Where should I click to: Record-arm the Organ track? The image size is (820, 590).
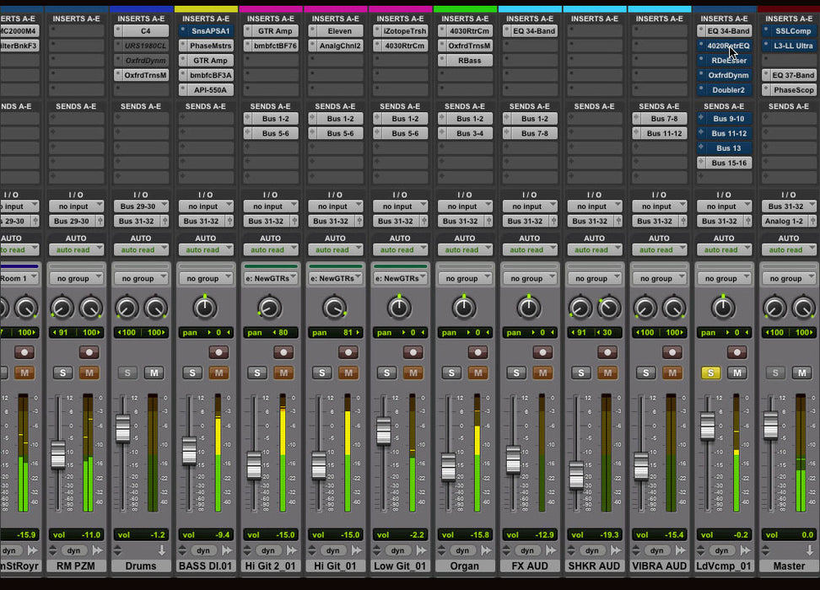tap(477, 352)
